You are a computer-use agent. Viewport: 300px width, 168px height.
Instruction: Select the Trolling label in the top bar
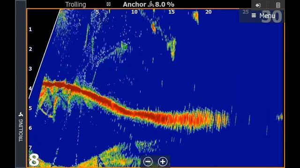(75, 4)
